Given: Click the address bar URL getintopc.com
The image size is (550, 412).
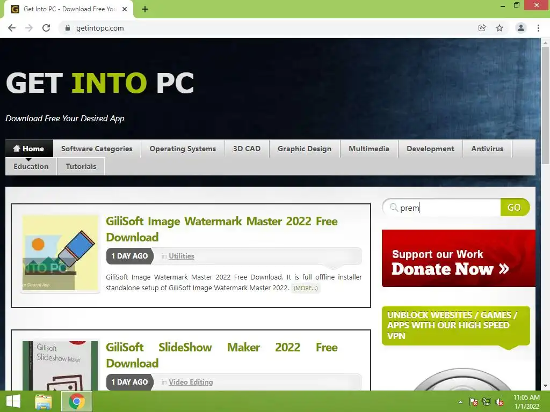Looking at the screenshot, I should 100,28.
